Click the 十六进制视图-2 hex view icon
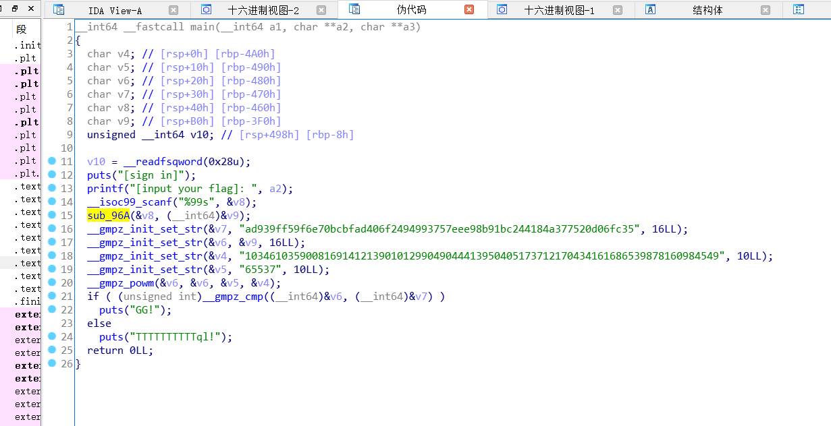Viewport: 831px width, 426px height. [207, 10]
